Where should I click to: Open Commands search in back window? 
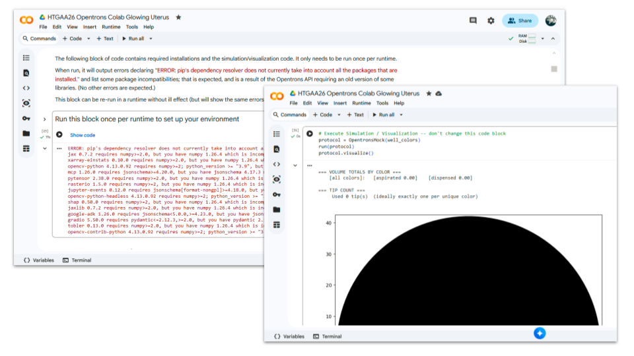click(39, 39)
